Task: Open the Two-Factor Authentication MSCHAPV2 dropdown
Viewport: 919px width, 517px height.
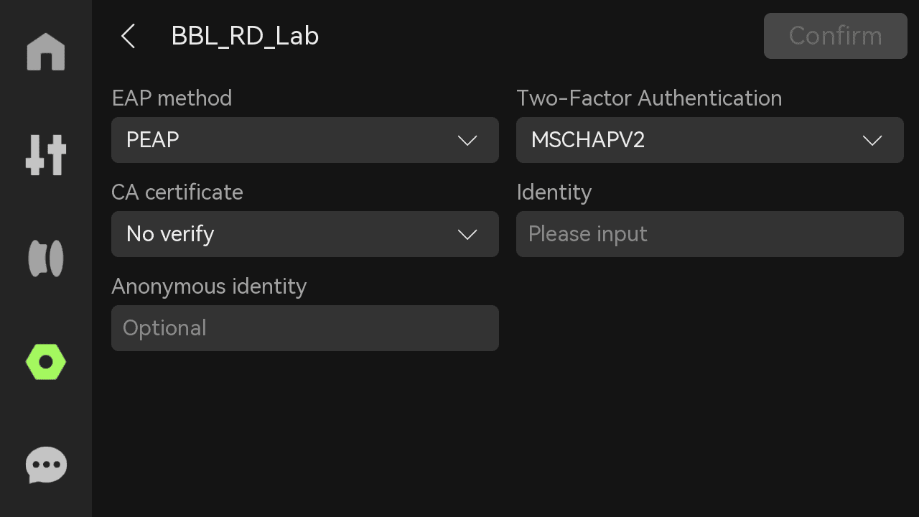Action: tap(710, 140)
